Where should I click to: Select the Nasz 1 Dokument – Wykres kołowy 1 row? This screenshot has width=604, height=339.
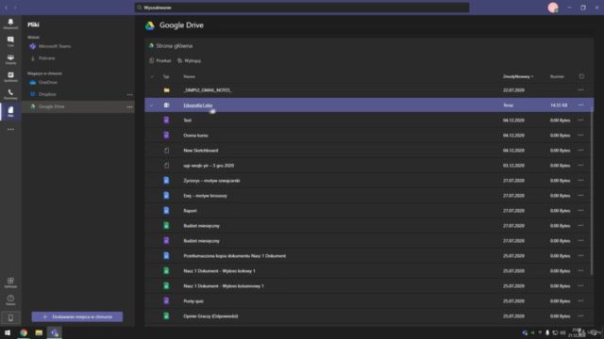click(x=369, y=271)
